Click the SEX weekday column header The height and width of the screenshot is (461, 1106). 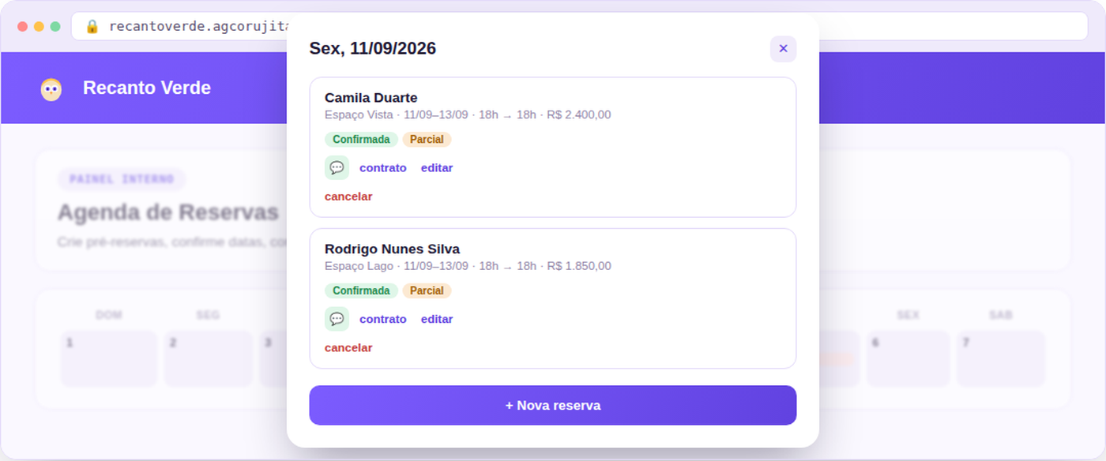(x=908, y=315)
